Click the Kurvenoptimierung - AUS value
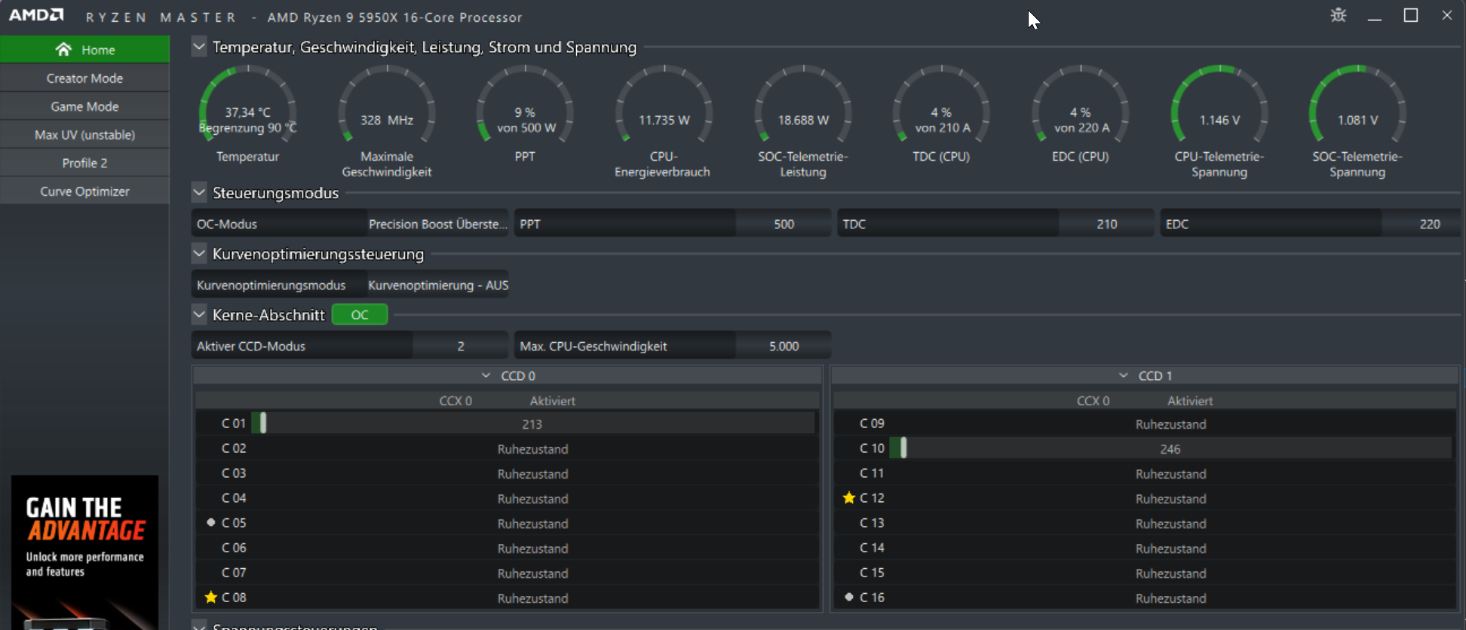 pos(437,285)
